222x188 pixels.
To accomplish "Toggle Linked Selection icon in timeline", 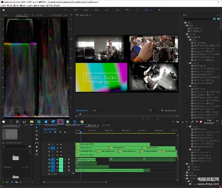I will (x=55, y=132).
